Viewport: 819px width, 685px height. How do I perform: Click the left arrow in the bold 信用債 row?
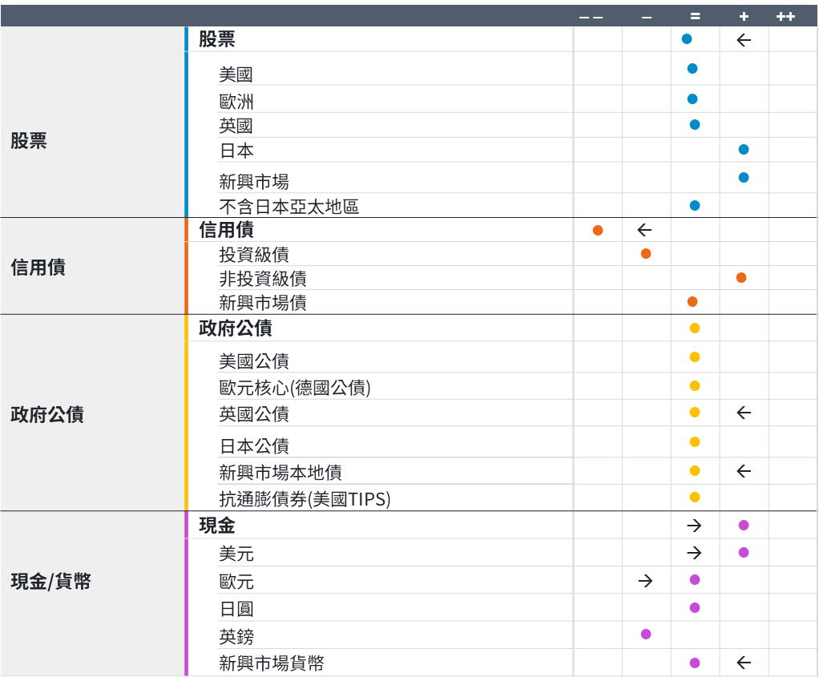coord(644,231)
